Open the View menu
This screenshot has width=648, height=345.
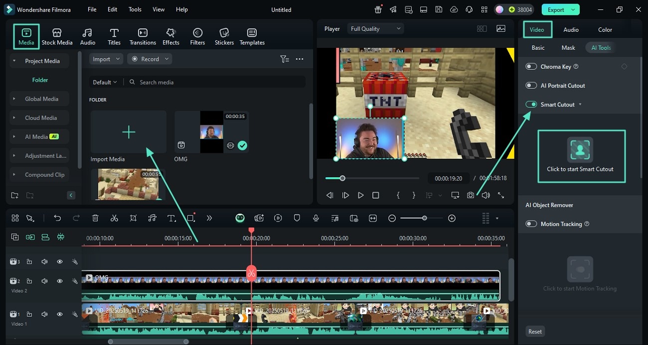click(x=159, y=9)
